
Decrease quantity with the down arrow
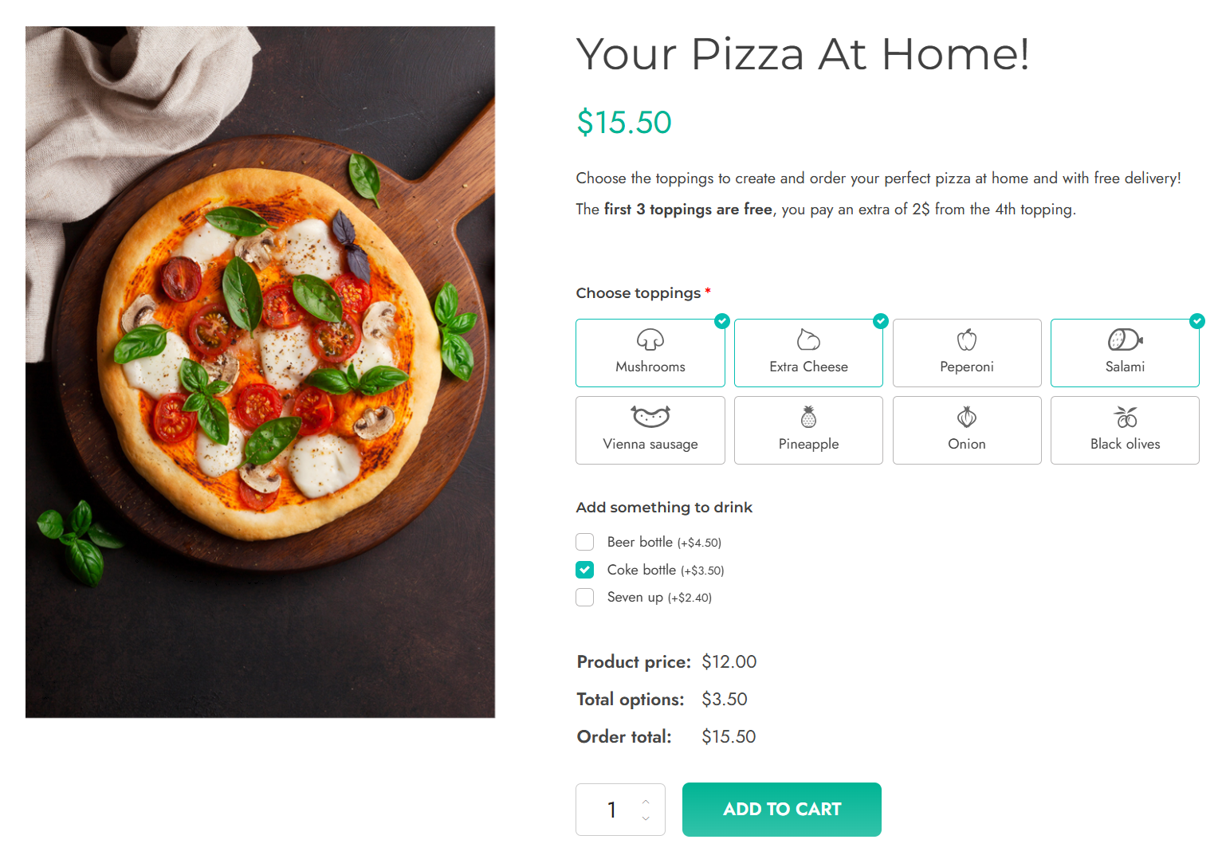point(645,818)
